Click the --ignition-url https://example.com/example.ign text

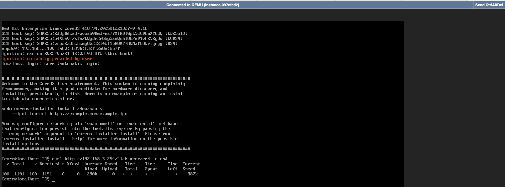(70, 114)
